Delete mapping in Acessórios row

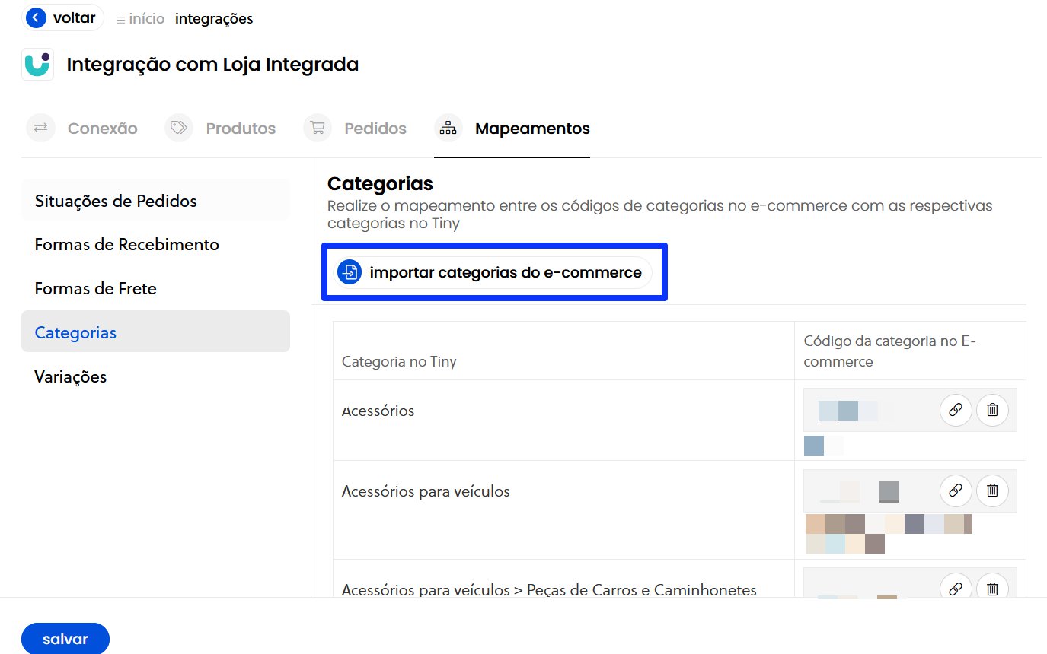(992, 410)
